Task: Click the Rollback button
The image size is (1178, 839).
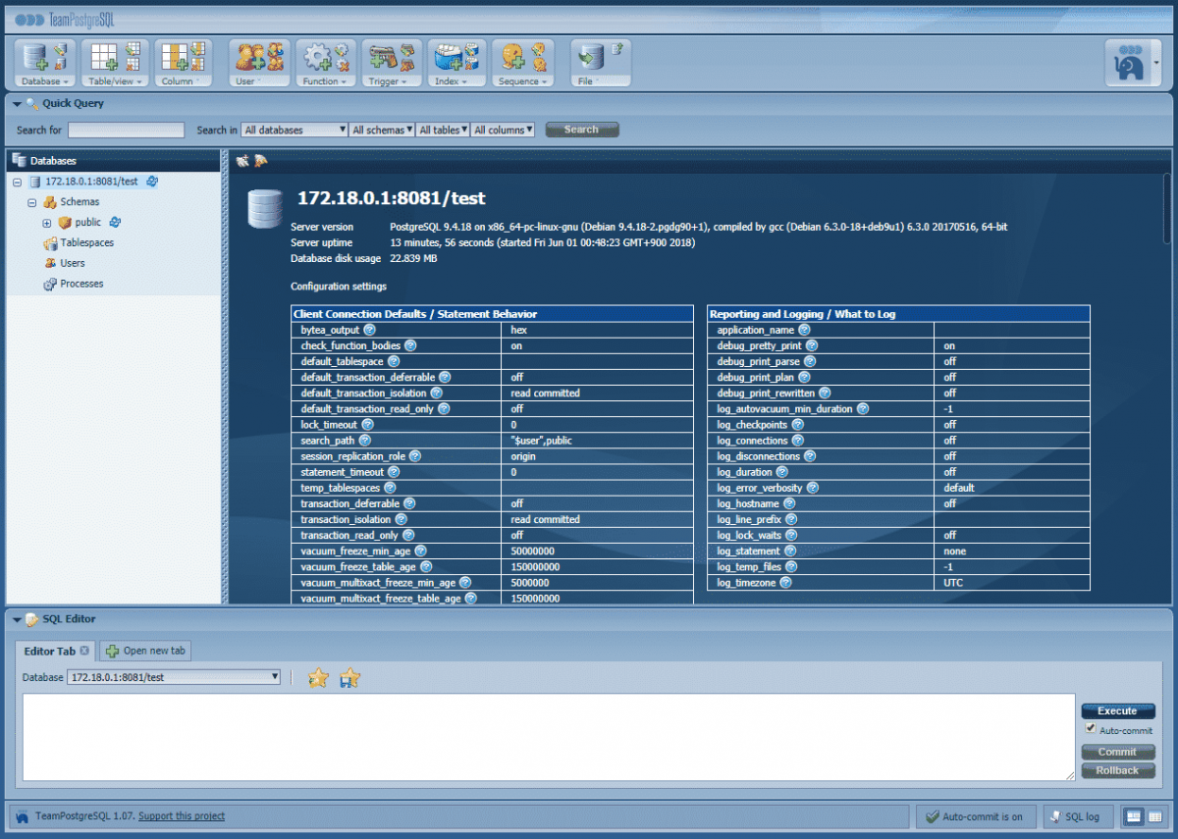Action: pyautogui.click(x=1118, y=771)
